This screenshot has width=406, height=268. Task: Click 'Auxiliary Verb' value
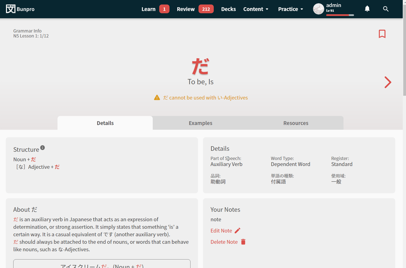coord(226,164)
